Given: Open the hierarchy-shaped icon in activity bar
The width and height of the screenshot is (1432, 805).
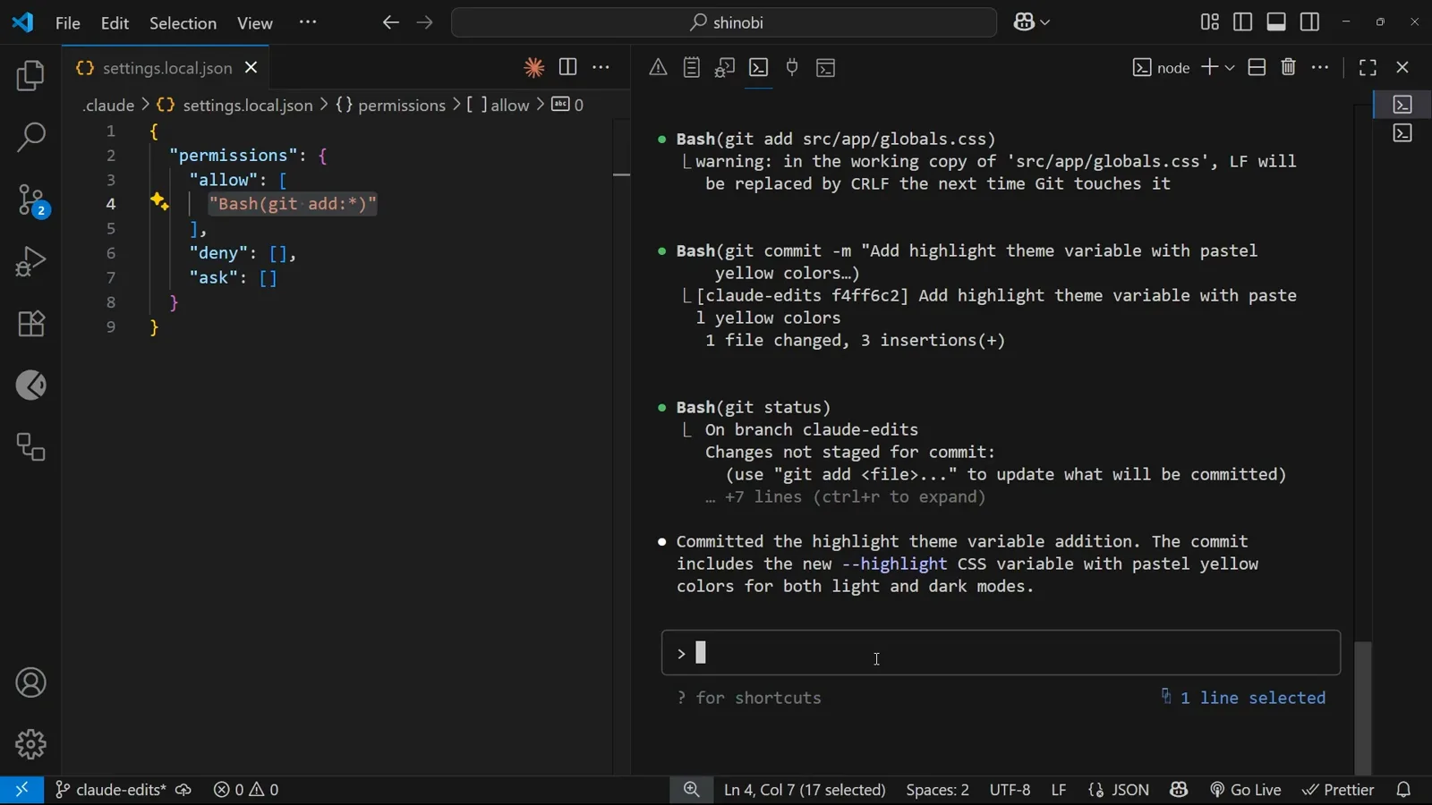Looking at the screenshot, I should click(x=30, y=447).
